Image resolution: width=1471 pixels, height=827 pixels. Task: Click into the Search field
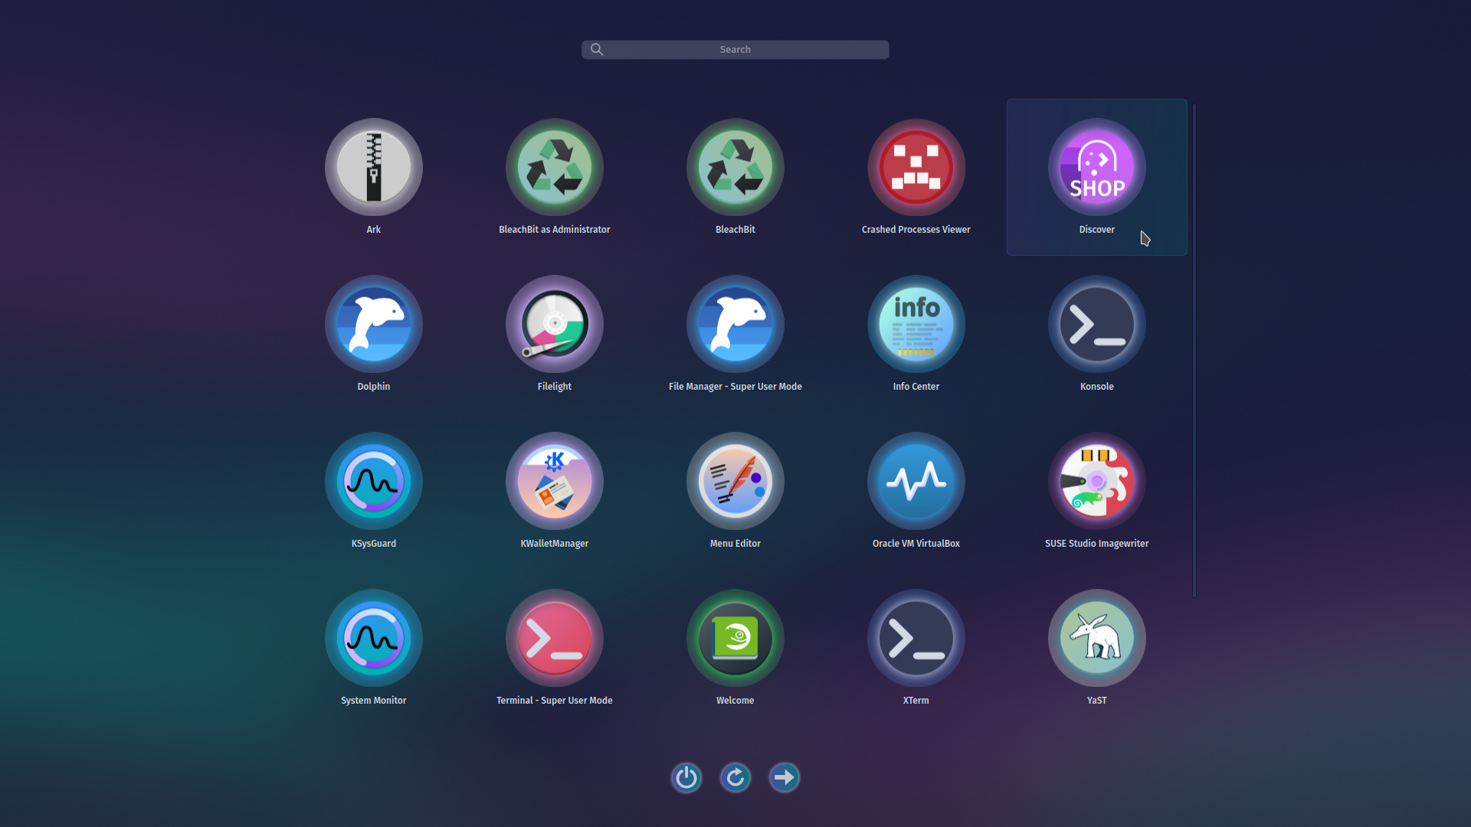[x=735, y=50]
